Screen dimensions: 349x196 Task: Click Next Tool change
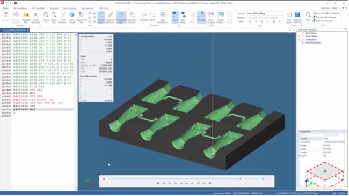(x=323, y=21)
